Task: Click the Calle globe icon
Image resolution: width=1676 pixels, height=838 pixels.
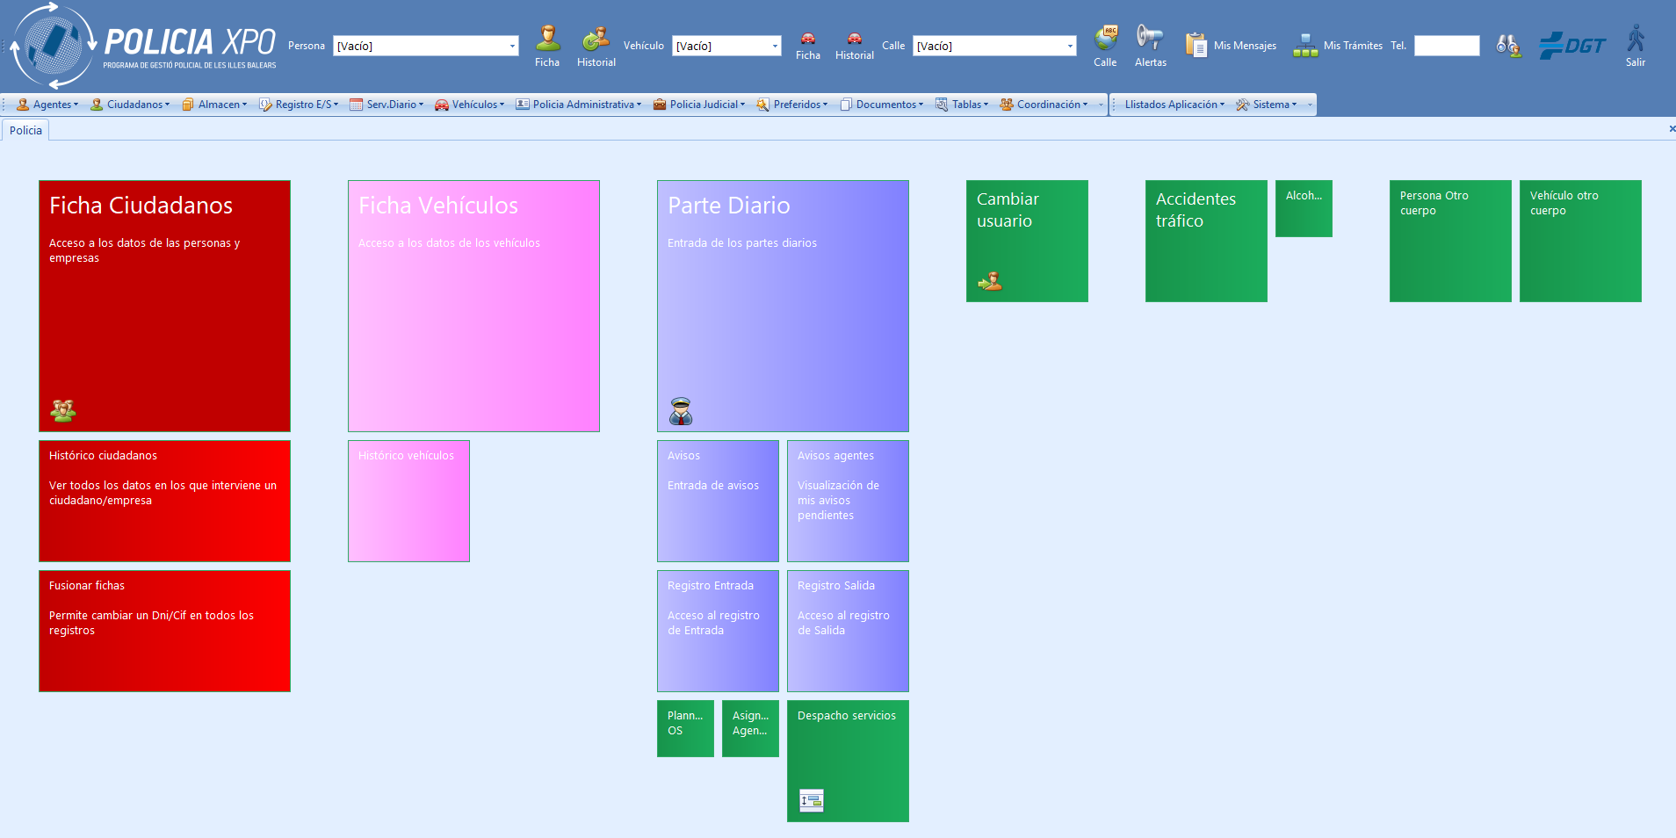Action: pos(1105,39)
